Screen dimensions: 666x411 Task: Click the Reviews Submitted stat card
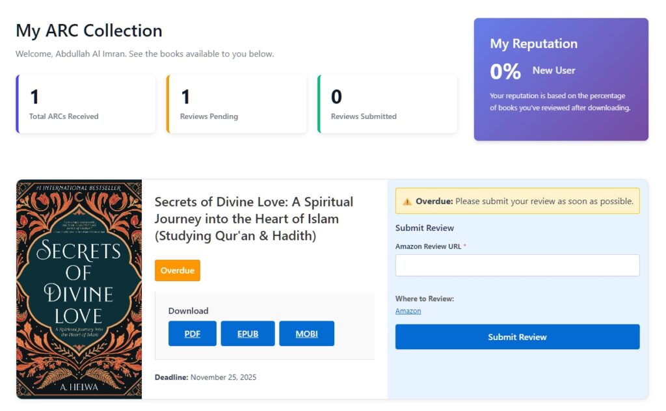(387, 103)
